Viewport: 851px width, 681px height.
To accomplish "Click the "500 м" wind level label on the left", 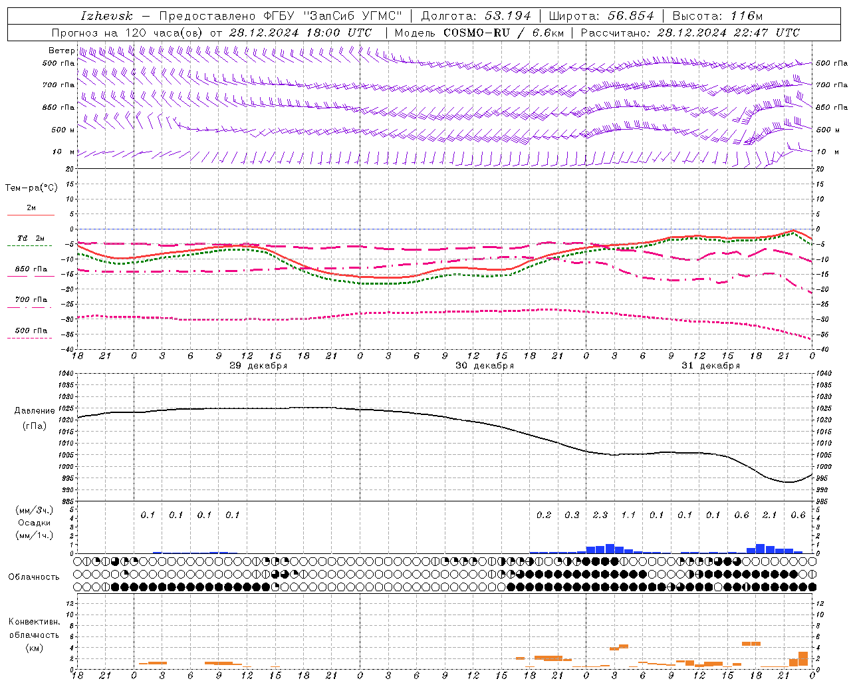I will (63, 130).
